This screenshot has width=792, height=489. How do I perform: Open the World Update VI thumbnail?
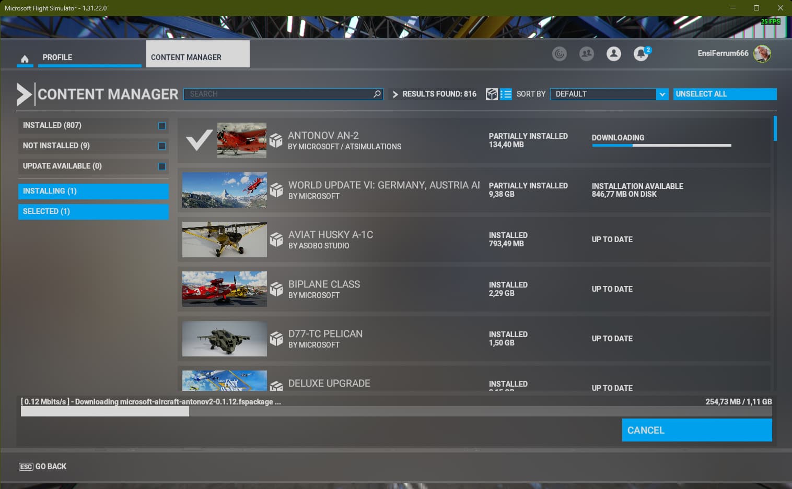225,190
